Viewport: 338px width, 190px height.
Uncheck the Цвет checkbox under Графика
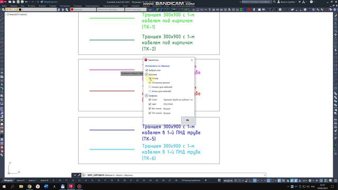point(150,104)
